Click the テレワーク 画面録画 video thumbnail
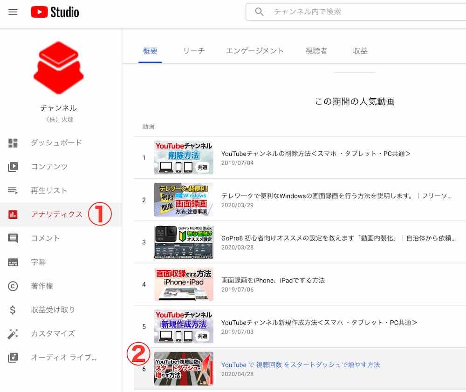The height and width of the screenshot is (392, 466). pyautogui.click(x=184, y=200)
